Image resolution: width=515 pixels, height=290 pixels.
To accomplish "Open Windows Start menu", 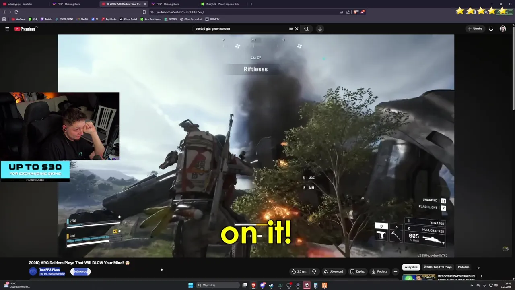I will coord(191,285).
